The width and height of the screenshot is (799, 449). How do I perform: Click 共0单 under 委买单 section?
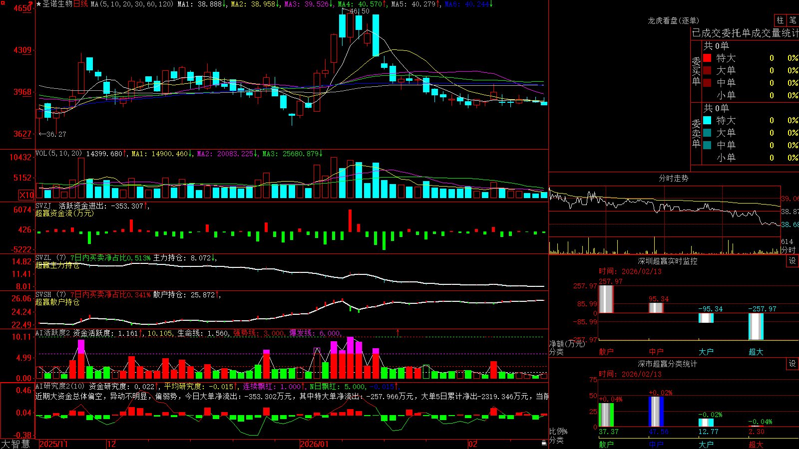(x=716, y=45)
